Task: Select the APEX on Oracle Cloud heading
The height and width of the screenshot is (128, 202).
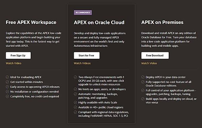Action: [99, 23]
